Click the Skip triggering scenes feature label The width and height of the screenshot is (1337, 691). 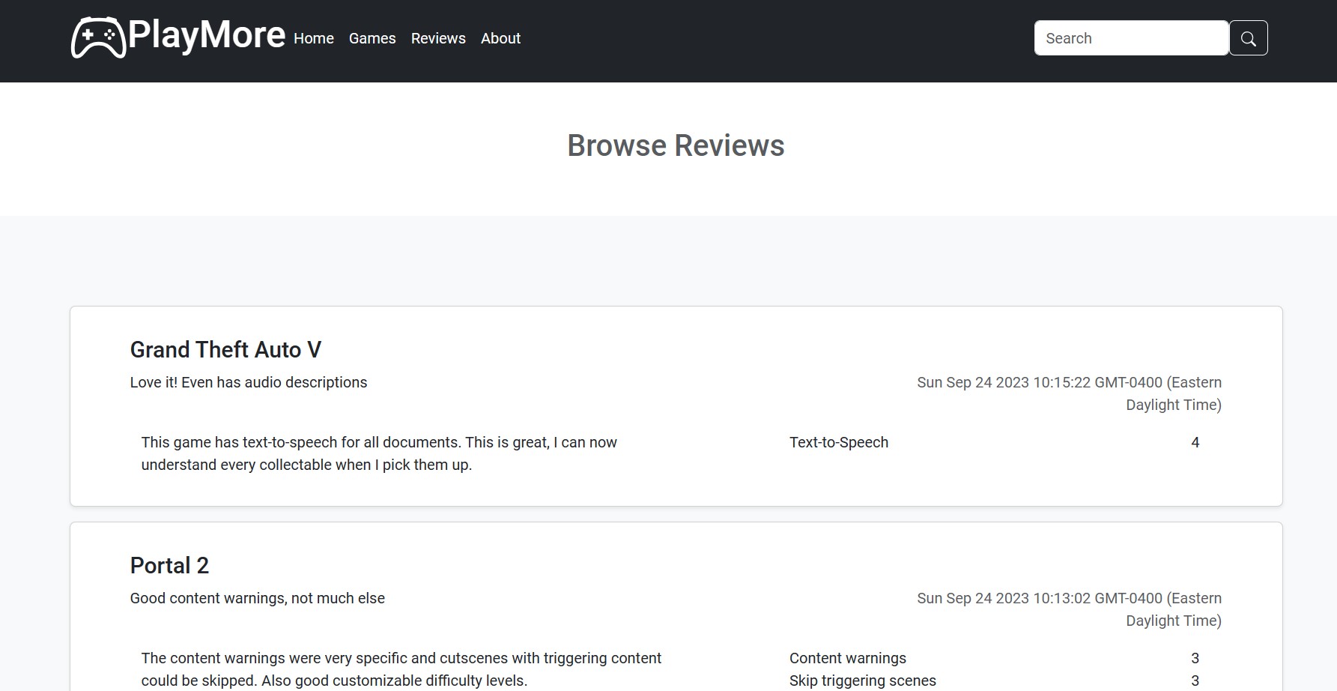tap(863, 681)
